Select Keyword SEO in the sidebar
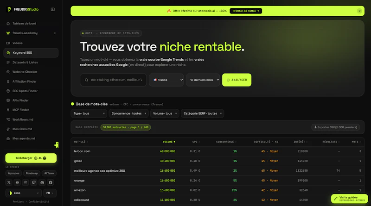The height and width of the screenshot is (206, 371). coord(31,53)
